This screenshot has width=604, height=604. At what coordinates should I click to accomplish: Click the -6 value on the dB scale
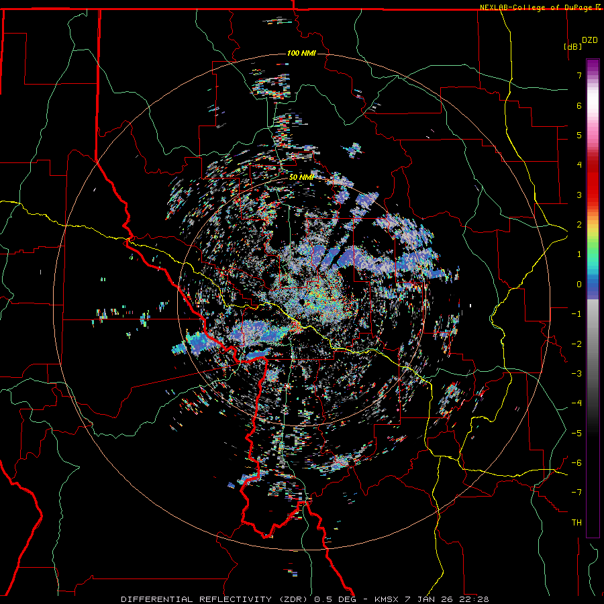pyautogui.click(x=576, y=463)
